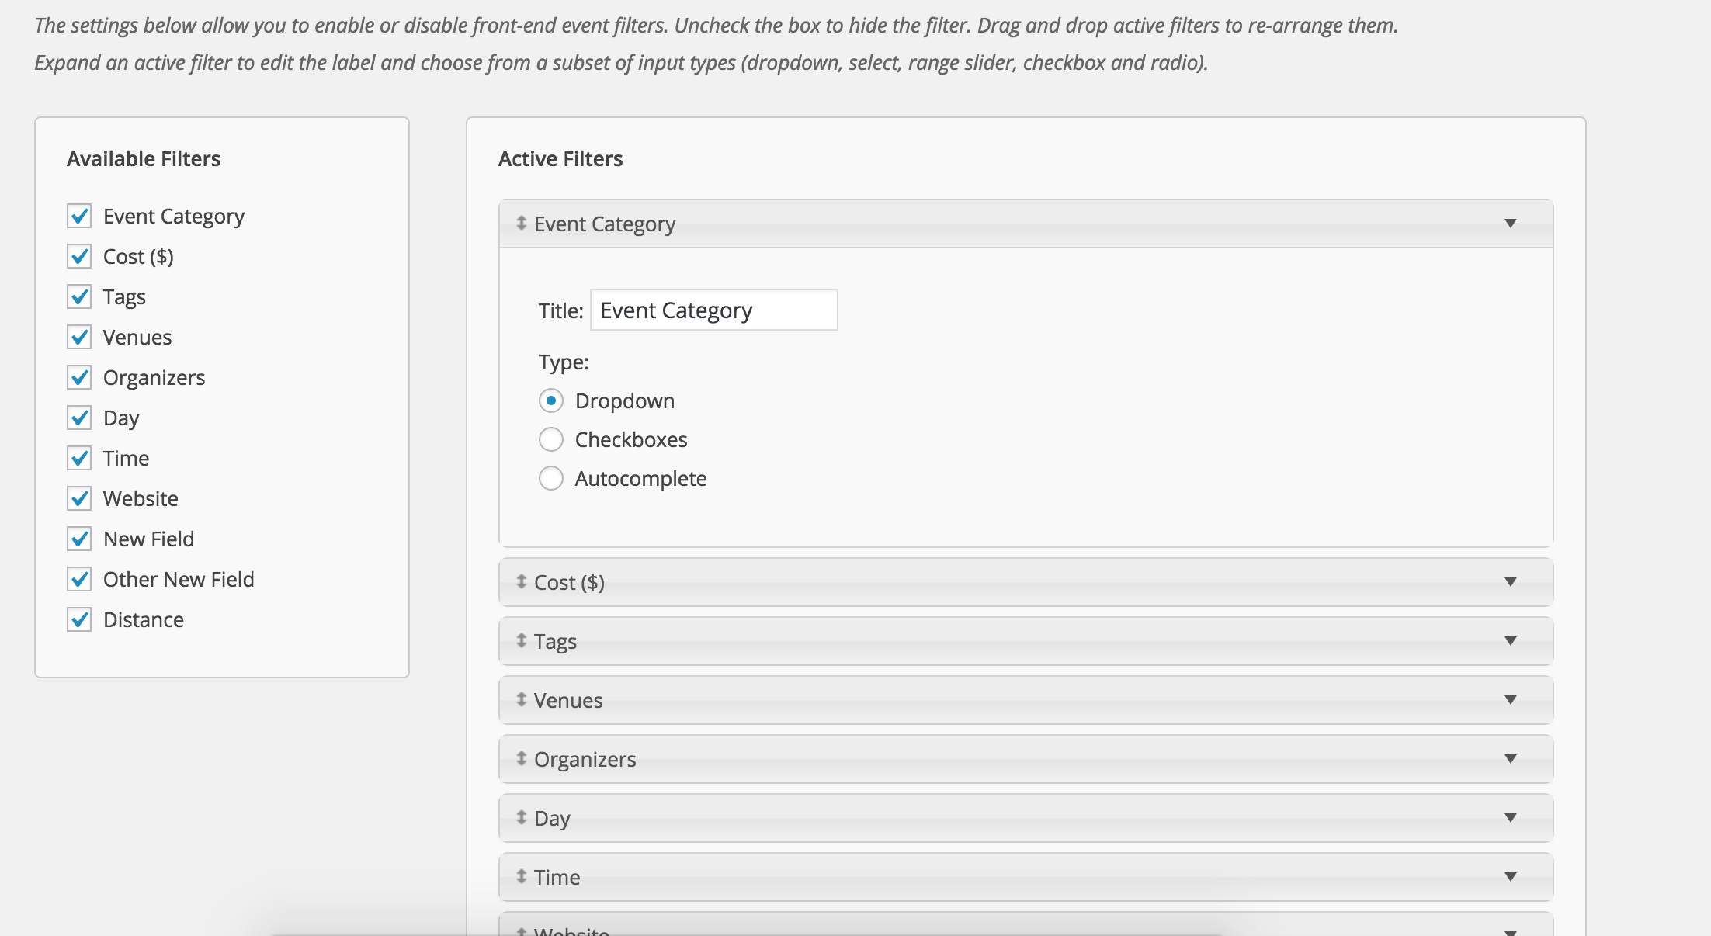
Task: Click the sort handle icon on Time filter
Action: click(522, 877)
